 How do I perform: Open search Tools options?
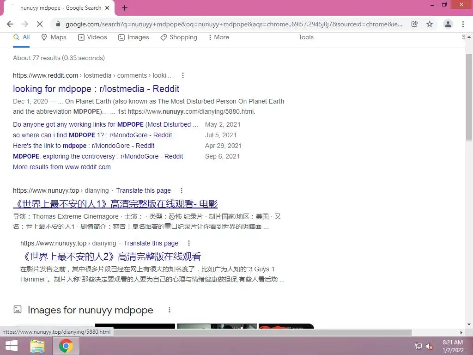(306, 37)
